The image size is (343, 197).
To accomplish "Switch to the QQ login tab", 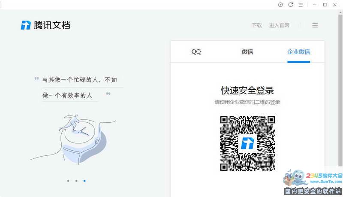I will [196, 52].
